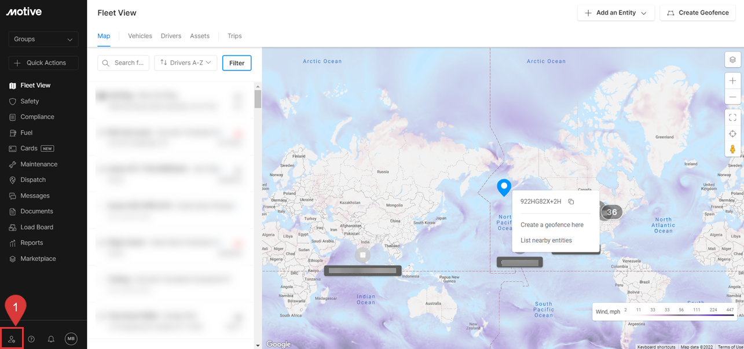
Task: Switch to the Vehicles tab
Action: click(140, 36)
